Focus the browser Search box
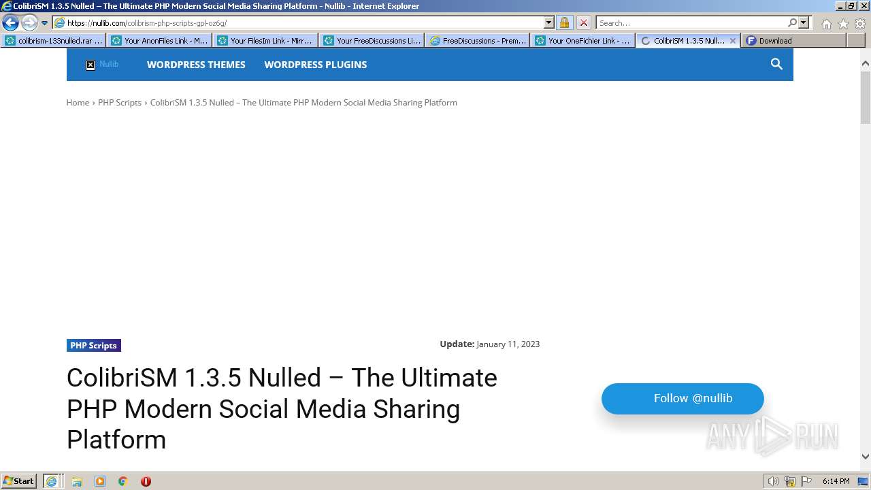 (691, 22)
